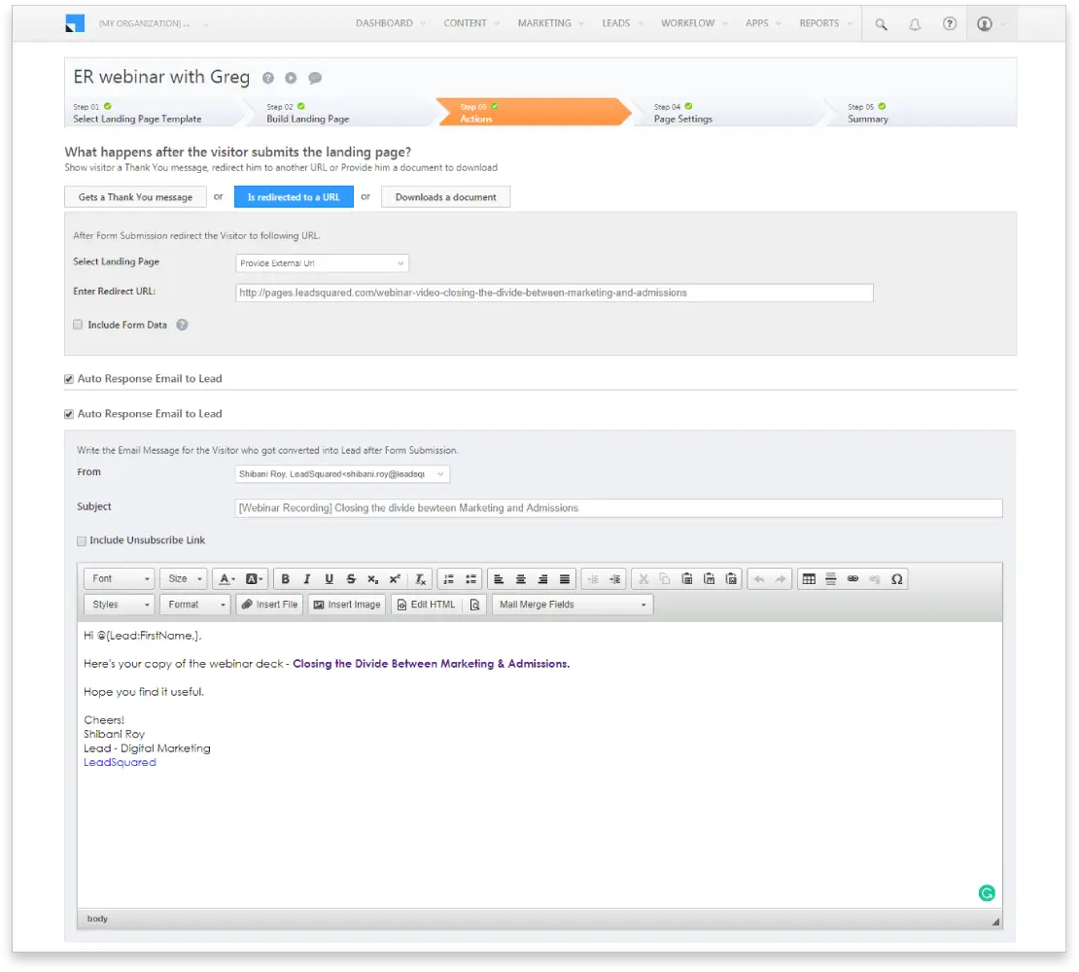1079x972 pixels.
Task: Enable Include Unsubscribe Link checkbox
Action: pyautogui.click(x=82, y=540)
